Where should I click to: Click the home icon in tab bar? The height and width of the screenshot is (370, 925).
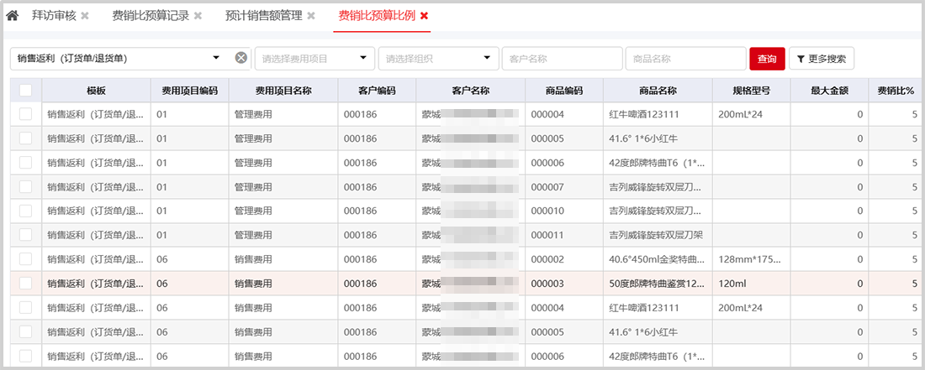point(13,16)
